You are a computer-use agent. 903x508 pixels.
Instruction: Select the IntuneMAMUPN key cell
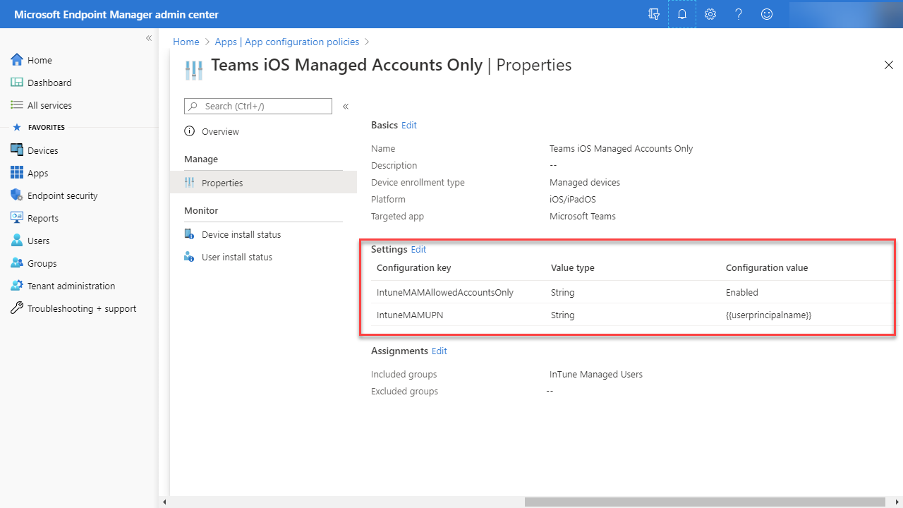click(x=410, y=315)
